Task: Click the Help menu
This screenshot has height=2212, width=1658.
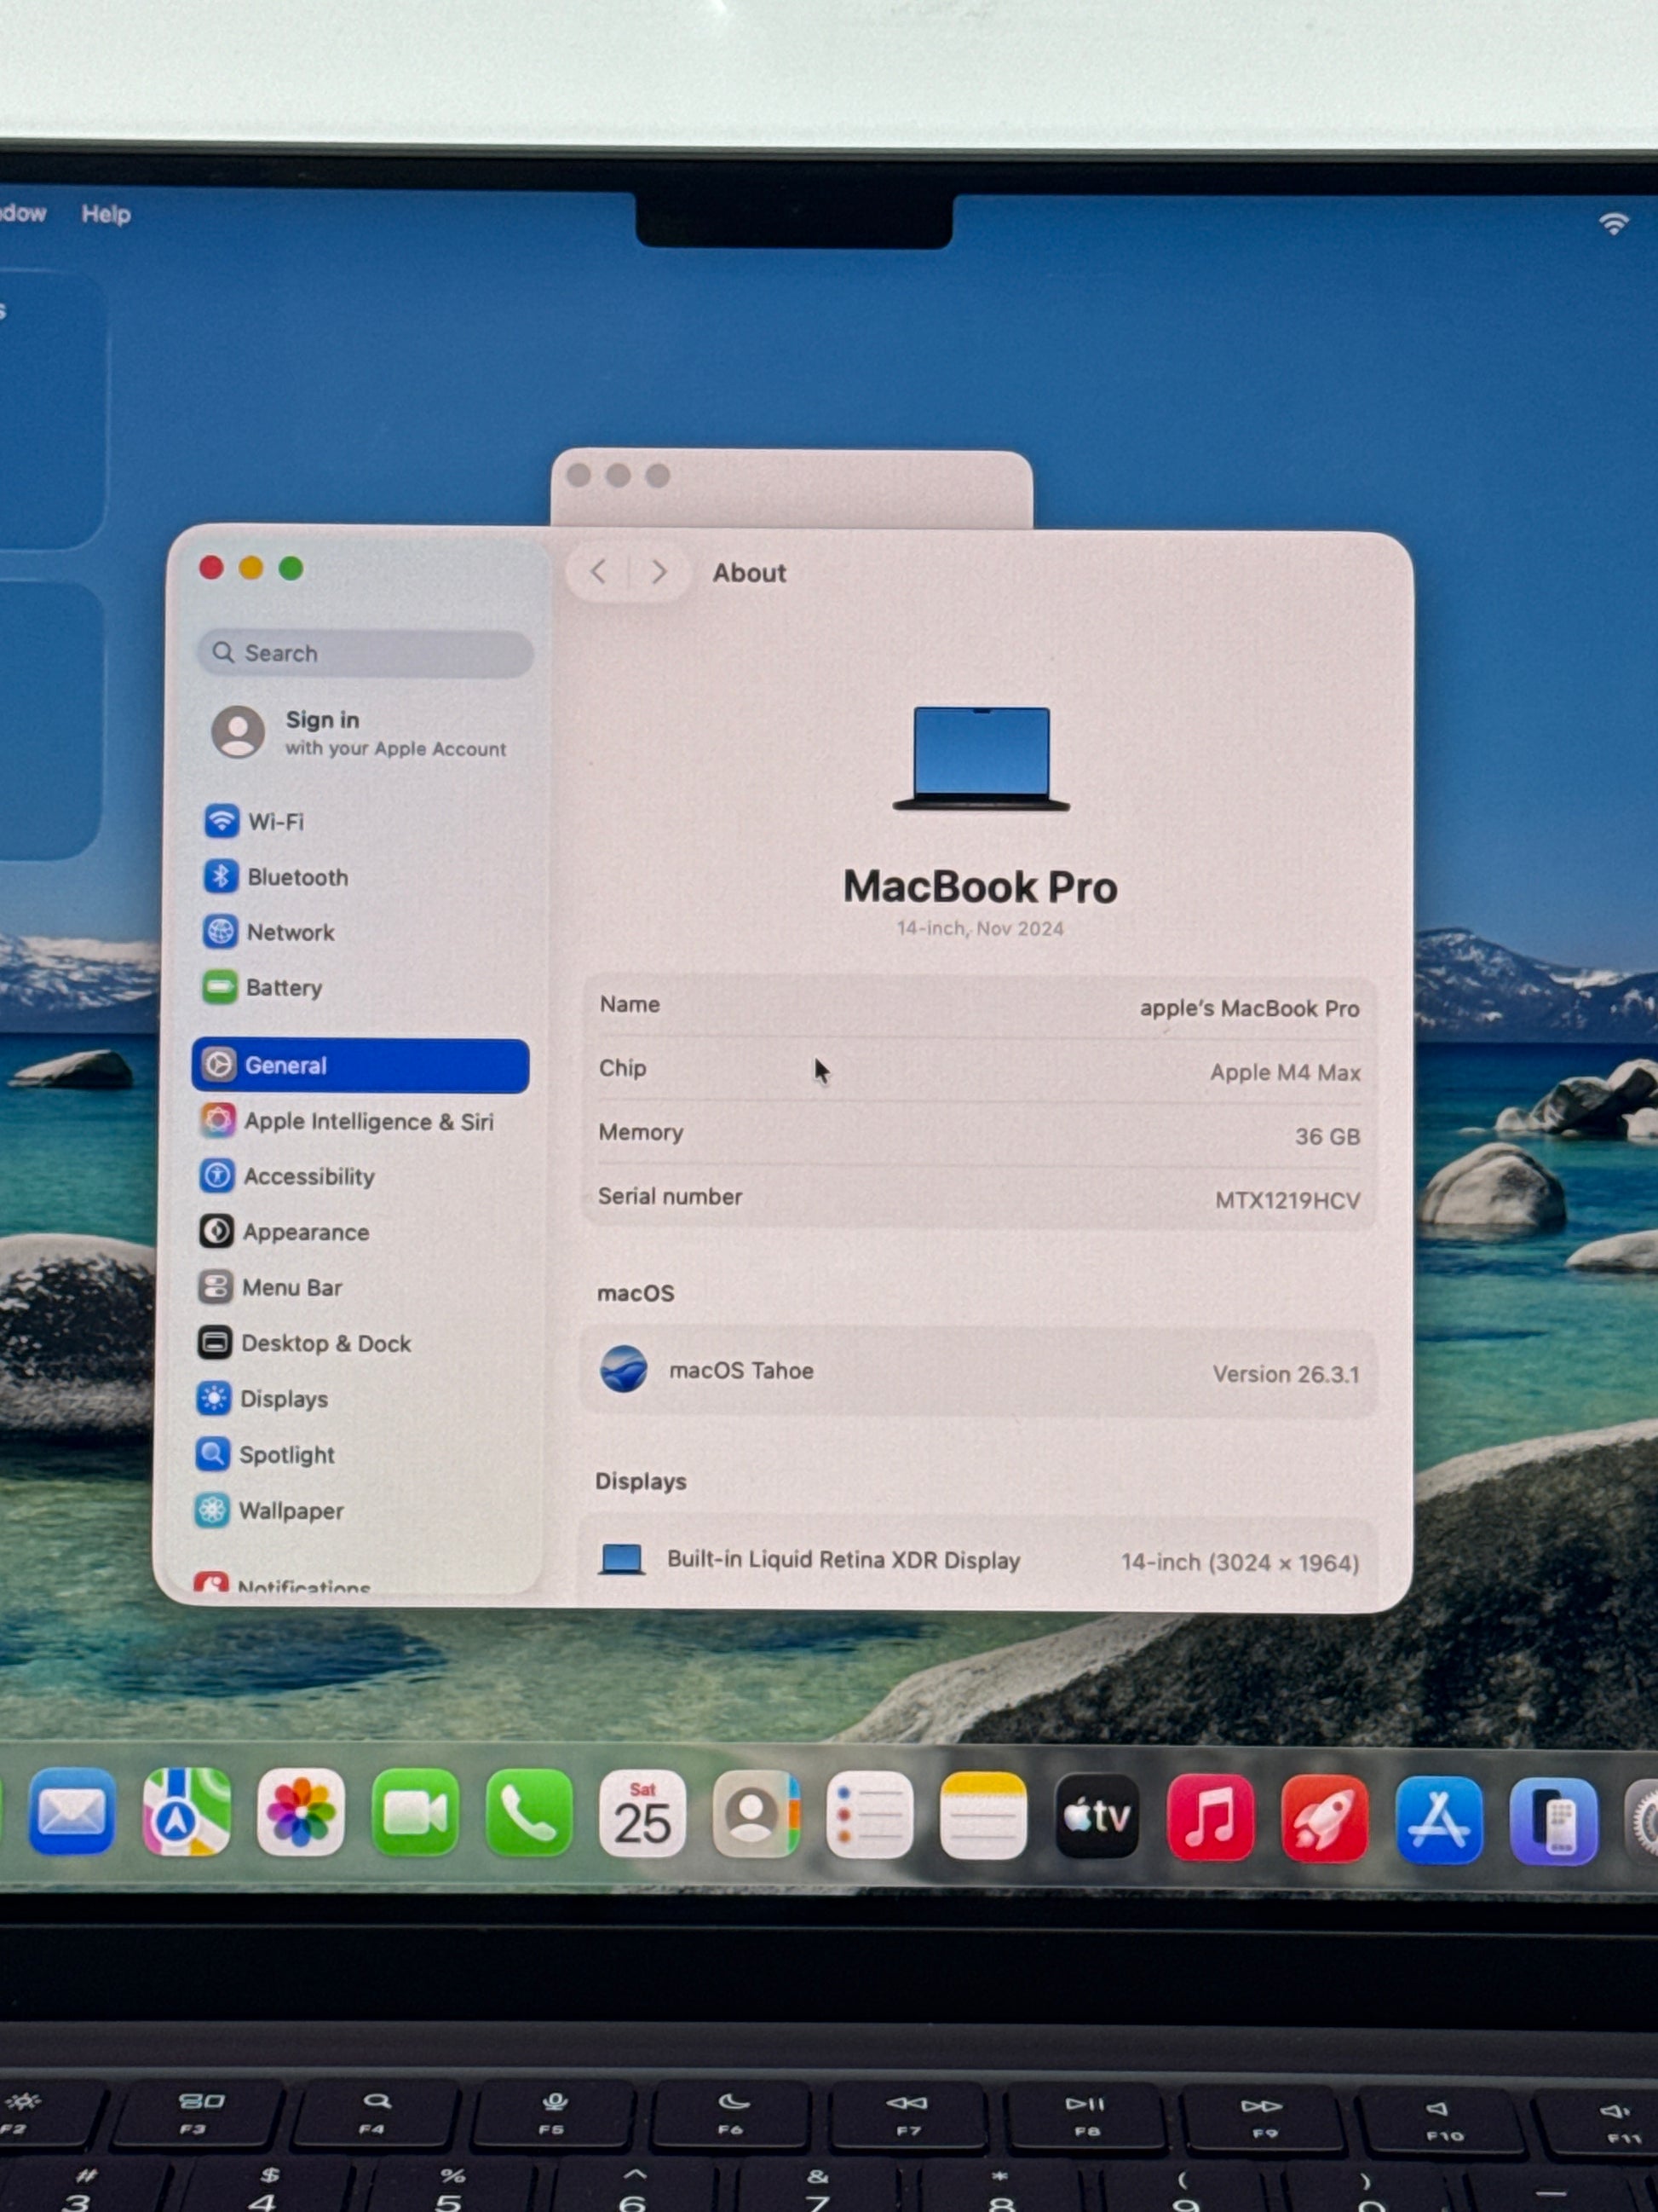Action: click(x=106, y=214)
